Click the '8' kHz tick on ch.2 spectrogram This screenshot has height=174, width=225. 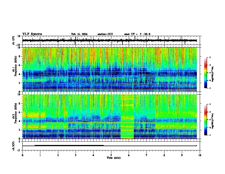pyautogui.click(x=20, y=103)
